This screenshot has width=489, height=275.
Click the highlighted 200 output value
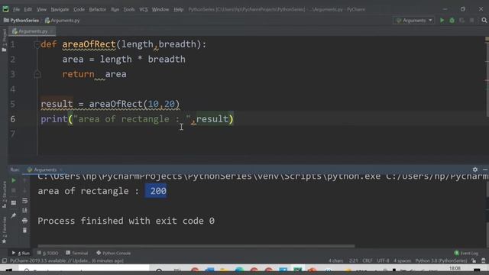click(x=156, y=191)
